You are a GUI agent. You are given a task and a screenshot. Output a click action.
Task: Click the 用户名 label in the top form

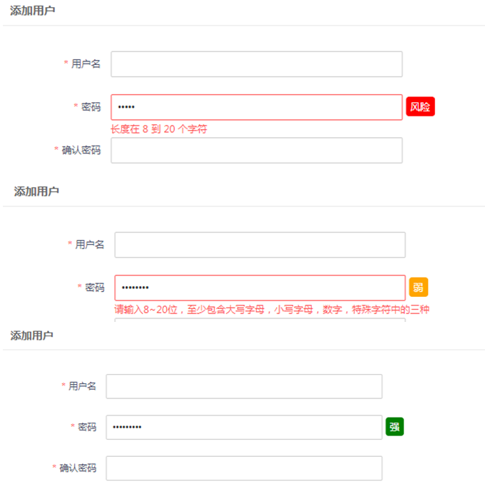[x=86, y=64]
